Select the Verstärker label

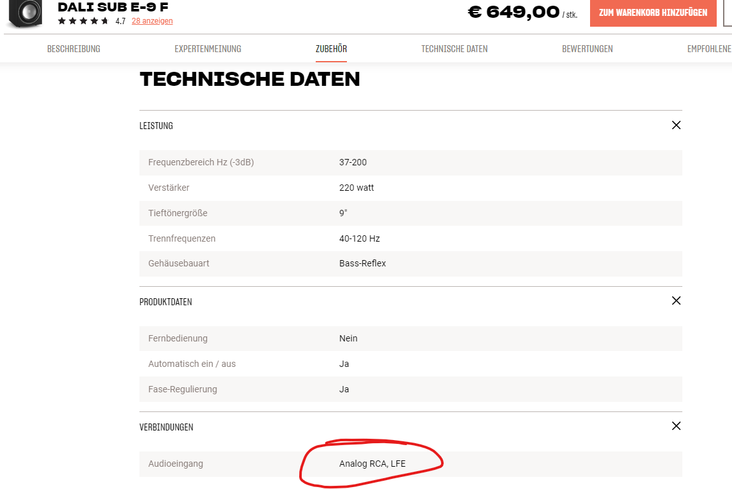[x=169, y=188]
